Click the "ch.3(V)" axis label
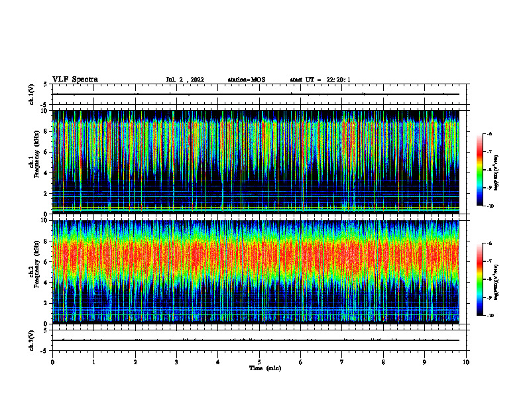 pos(32,340)
